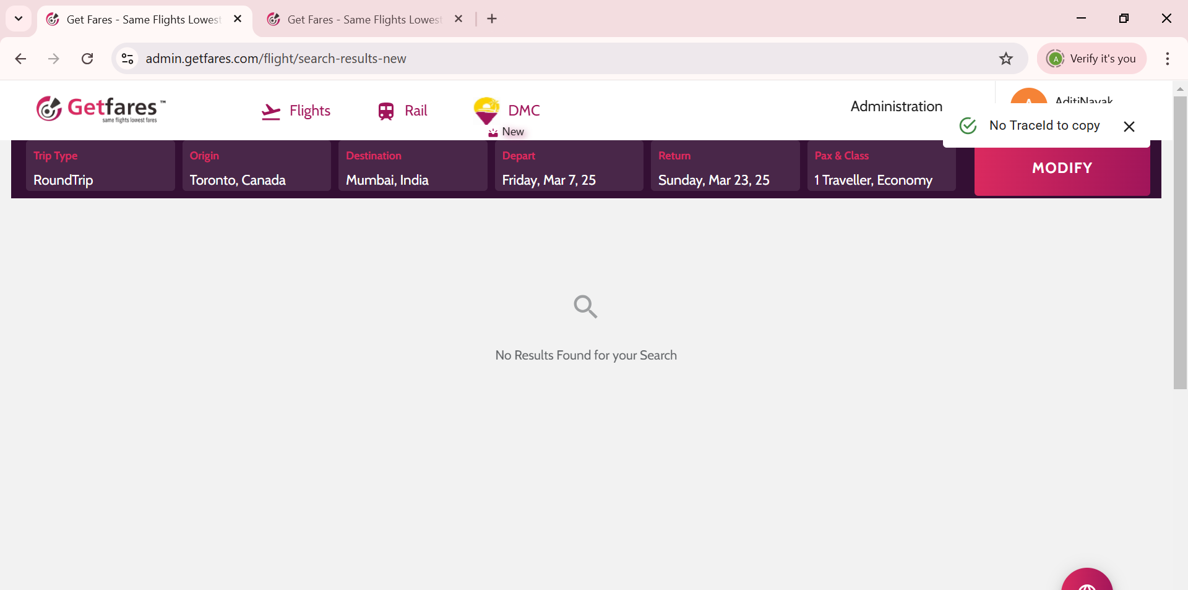The width and height of the screenshot is (1188, 590).
Task: Change the Origin field Toronto, Canada
Action: 257,167
